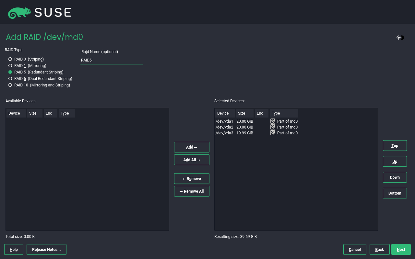415x259 pixels.
Task: Open the Release Notes
Action: point(46,250)
